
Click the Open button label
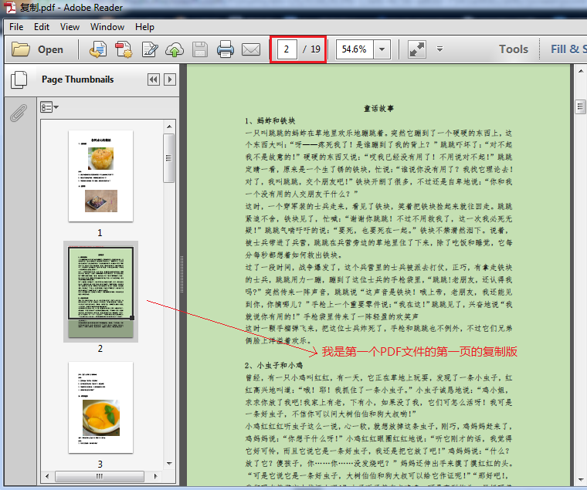(x=50, y=49)
